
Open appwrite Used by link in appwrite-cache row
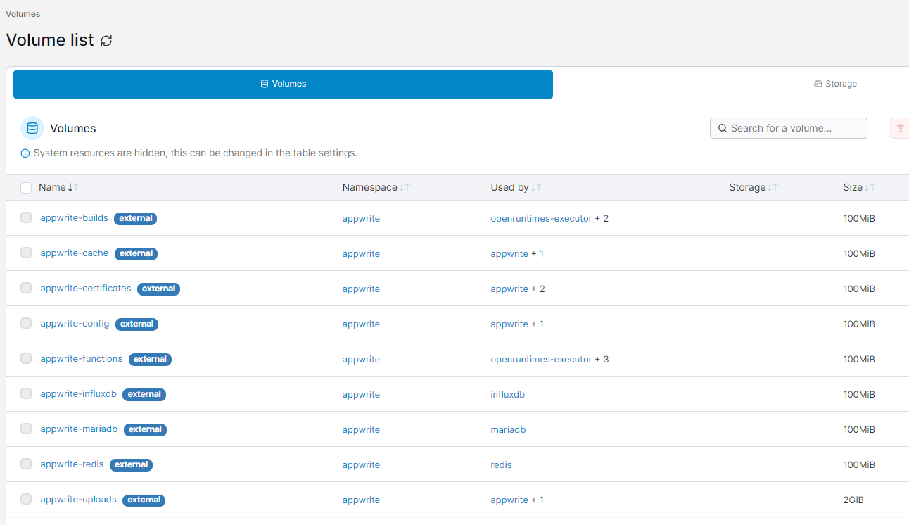pyautogui.click(x=509, y=254)
